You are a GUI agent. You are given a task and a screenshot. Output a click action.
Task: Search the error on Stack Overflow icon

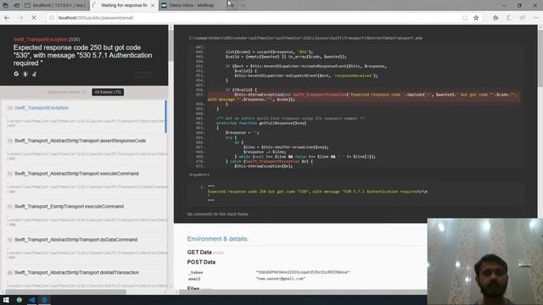(x=34, y=74)
